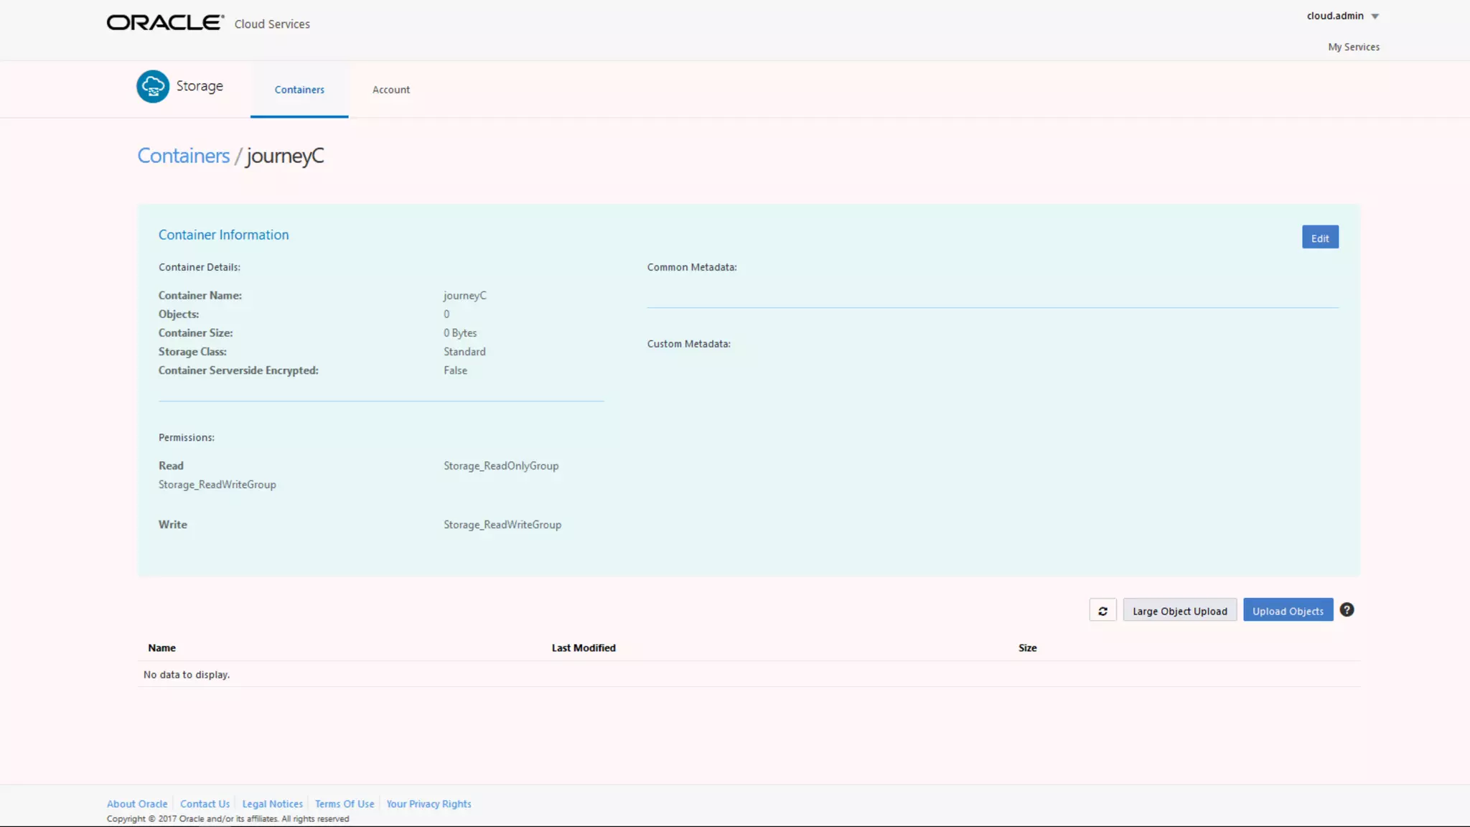Open Your Privacy Rights link

pyautogui.click(x=429, y=804)
